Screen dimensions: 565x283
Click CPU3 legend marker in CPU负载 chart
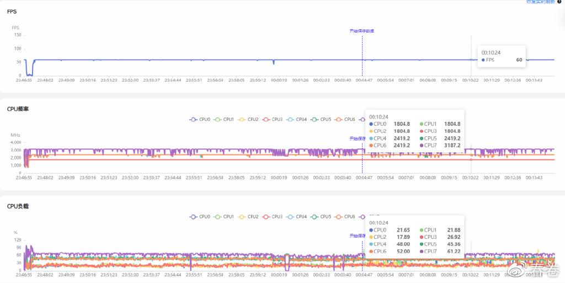(266, 217)
